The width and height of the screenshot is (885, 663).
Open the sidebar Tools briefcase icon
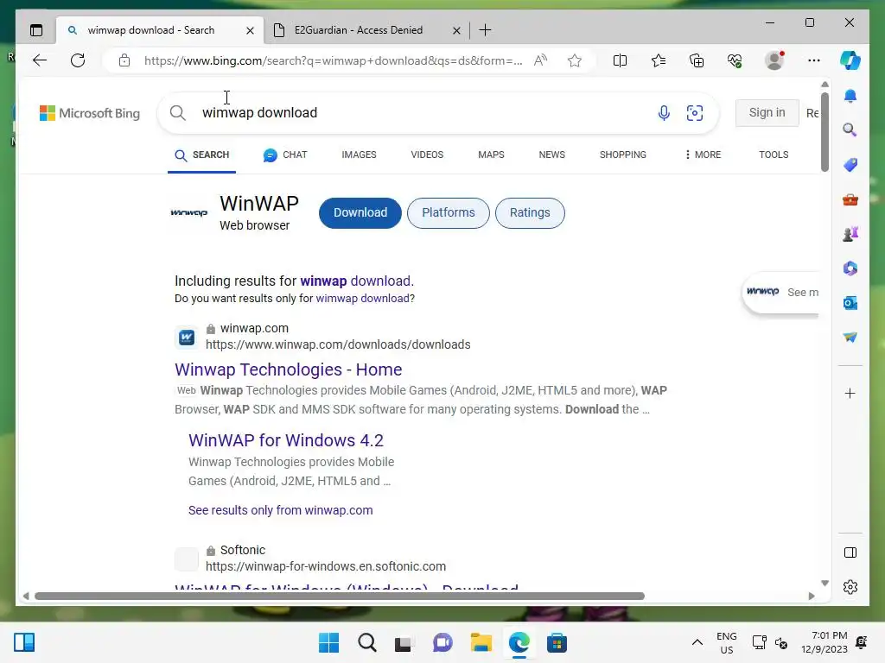click(850, 199)
